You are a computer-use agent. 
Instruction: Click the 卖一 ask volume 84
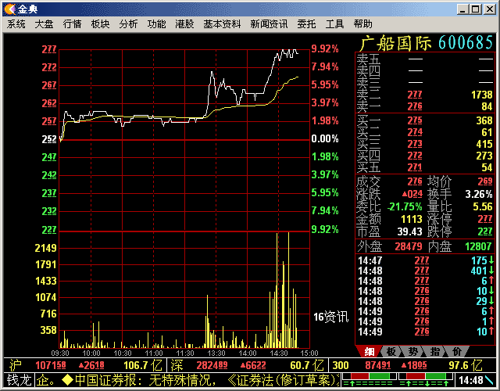pos(487,106)
